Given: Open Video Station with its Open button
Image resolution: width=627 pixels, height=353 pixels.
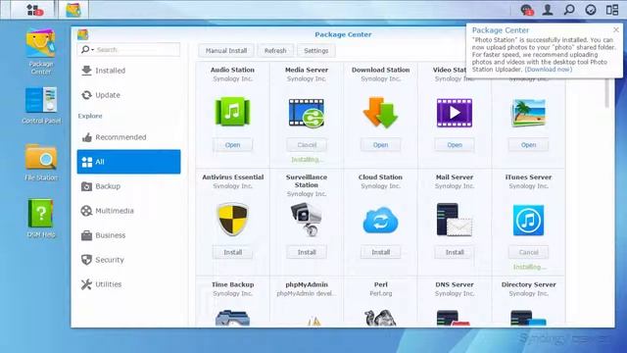Looking at the screenshot, I should (455, 145).
